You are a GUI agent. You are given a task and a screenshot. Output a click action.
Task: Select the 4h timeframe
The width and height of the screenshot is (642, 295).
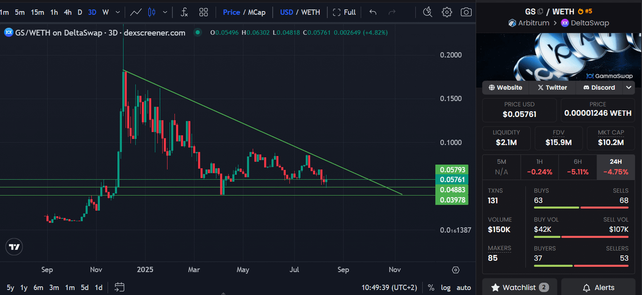click(68, 12)
